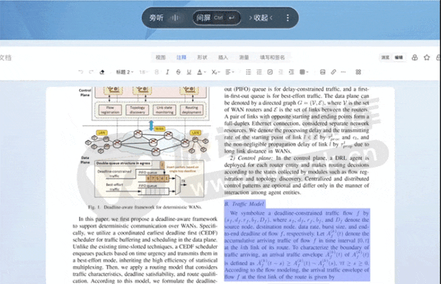Image resolution: width=441 pixels, height=284 pixels.
Task: Switch to the 插入 tab
Action: pos(223,57)
